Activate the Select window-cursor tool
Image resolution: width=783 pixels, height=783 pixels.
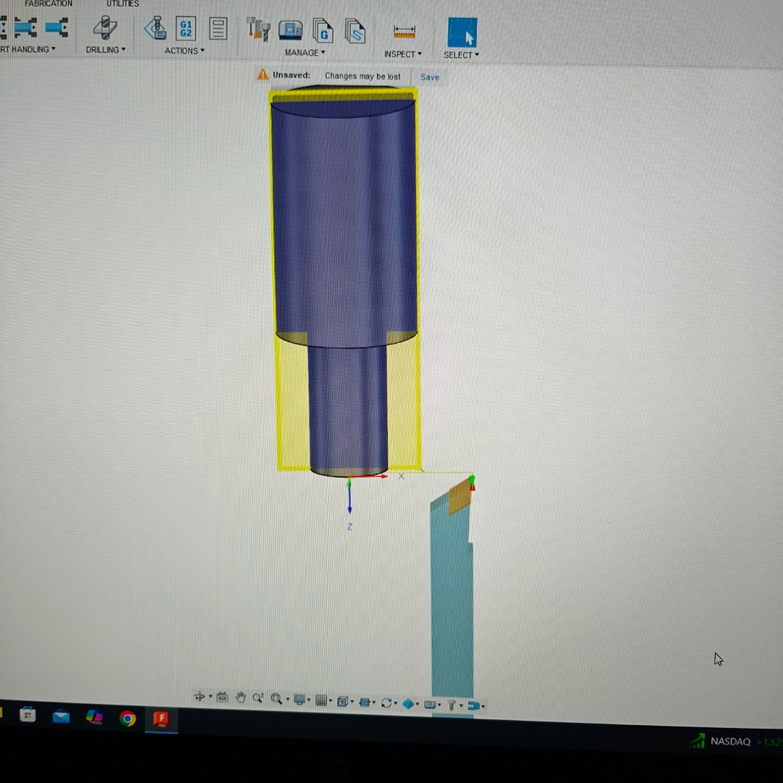[x=463, y=33]
